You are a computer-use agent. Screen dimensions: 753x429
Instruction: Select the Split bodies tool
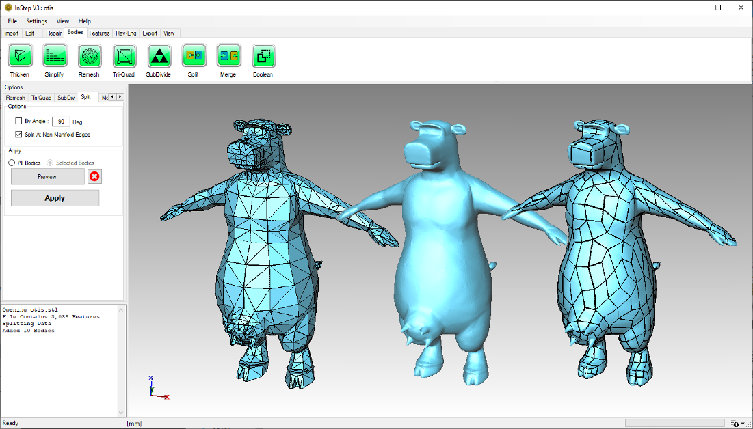coord(194,56)
